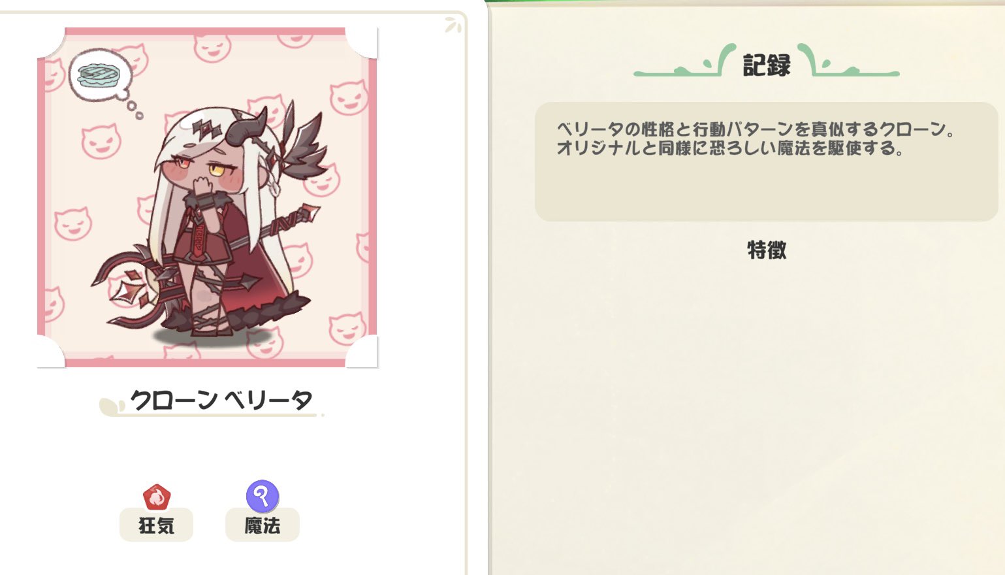The height and width of the screenshot is (575, 1005).
Task: Click the leaf ornament beside character name
Action: coord(112,406)
